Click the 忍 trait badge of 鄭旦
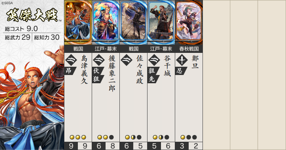286x150 pixels. tap(180, 71)
